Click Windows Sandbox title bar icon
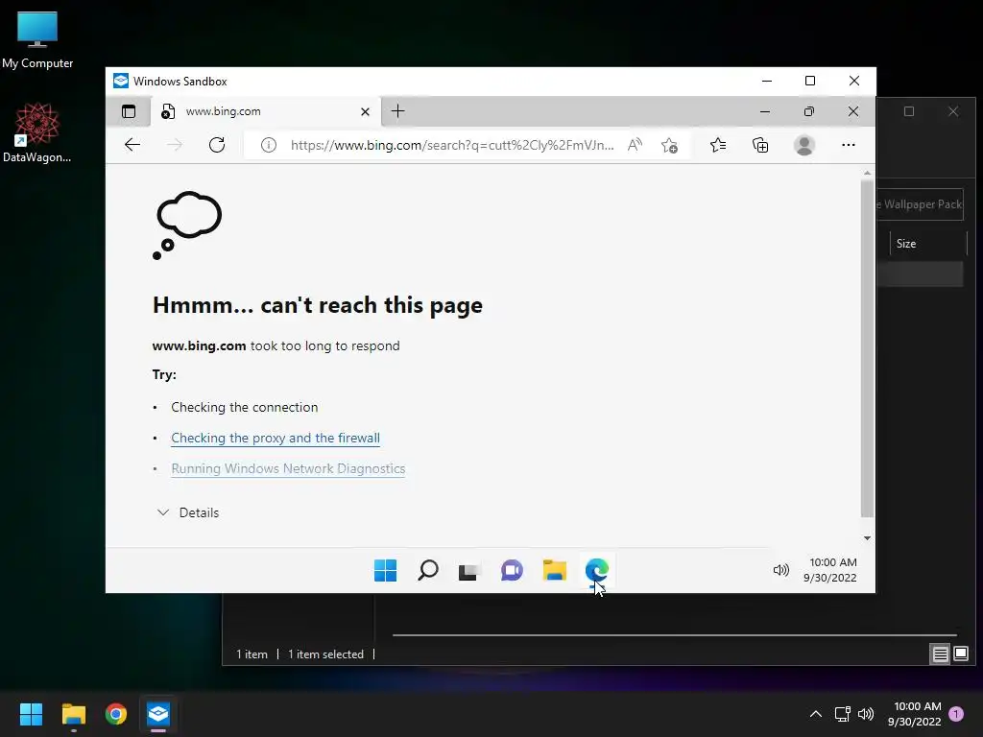 coord(120,81)
